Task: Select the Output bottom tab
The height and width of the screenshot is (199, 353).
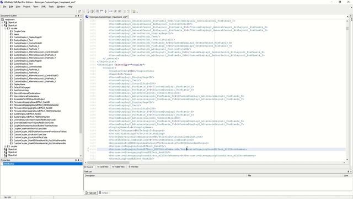Action: coord(104,193)
